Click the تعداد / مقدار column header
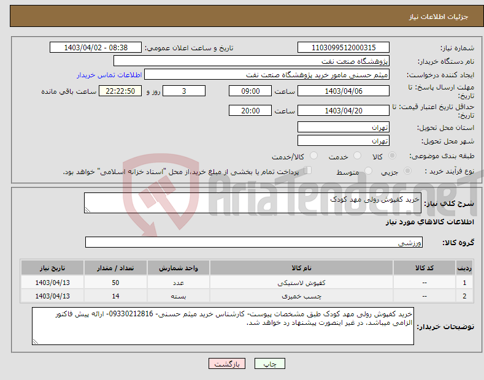The image size is (484, 380). (x=115, y=268)
